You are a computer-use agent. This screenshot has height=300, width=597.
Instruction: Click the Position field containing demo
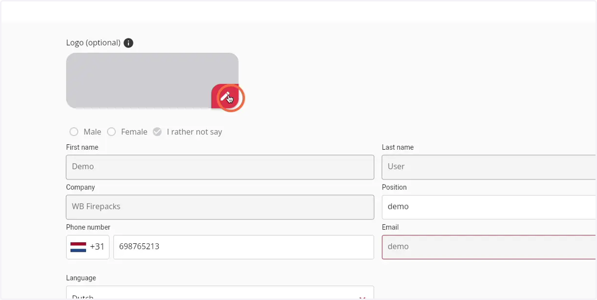489,207
